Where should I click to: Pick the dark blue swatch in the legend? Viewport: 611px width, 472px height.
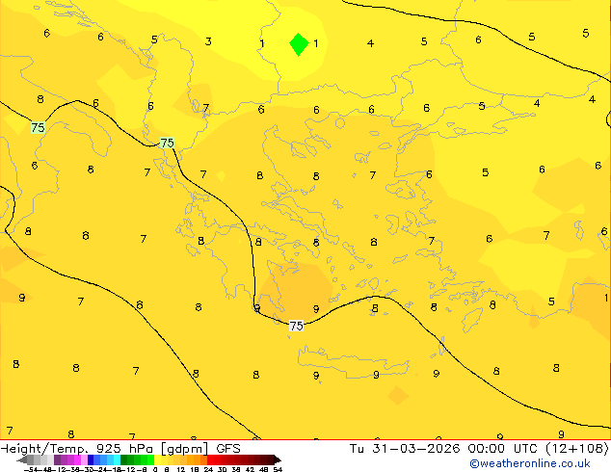tap(91, 459)
